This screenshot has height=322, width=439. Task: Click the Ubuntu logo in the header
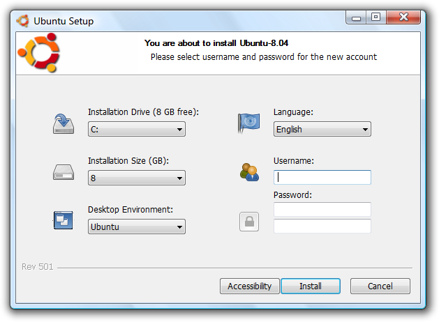(x=38, y=54)
